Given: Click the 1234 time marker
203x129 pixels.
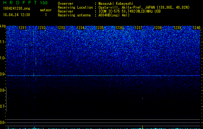Looking at the screenshot, I should [x=81, y=28].
